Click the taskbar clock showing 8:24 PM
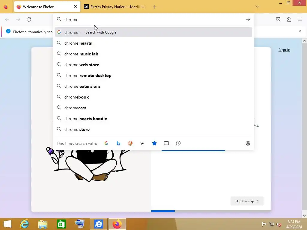Screen dimensions: 307x230 [x=294, y=224]
